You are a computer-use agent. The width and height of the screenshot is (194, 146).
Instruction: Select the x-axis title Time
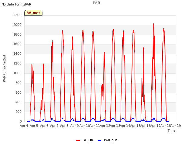pos(172,130)
